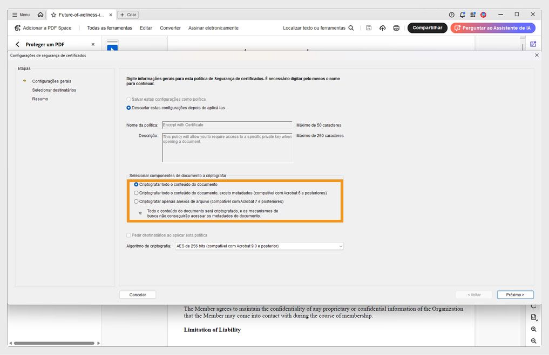This screenshot has height=355, width=549.
Task: Print the PDF via the printer icon
Action: click(x=396, y=27)
